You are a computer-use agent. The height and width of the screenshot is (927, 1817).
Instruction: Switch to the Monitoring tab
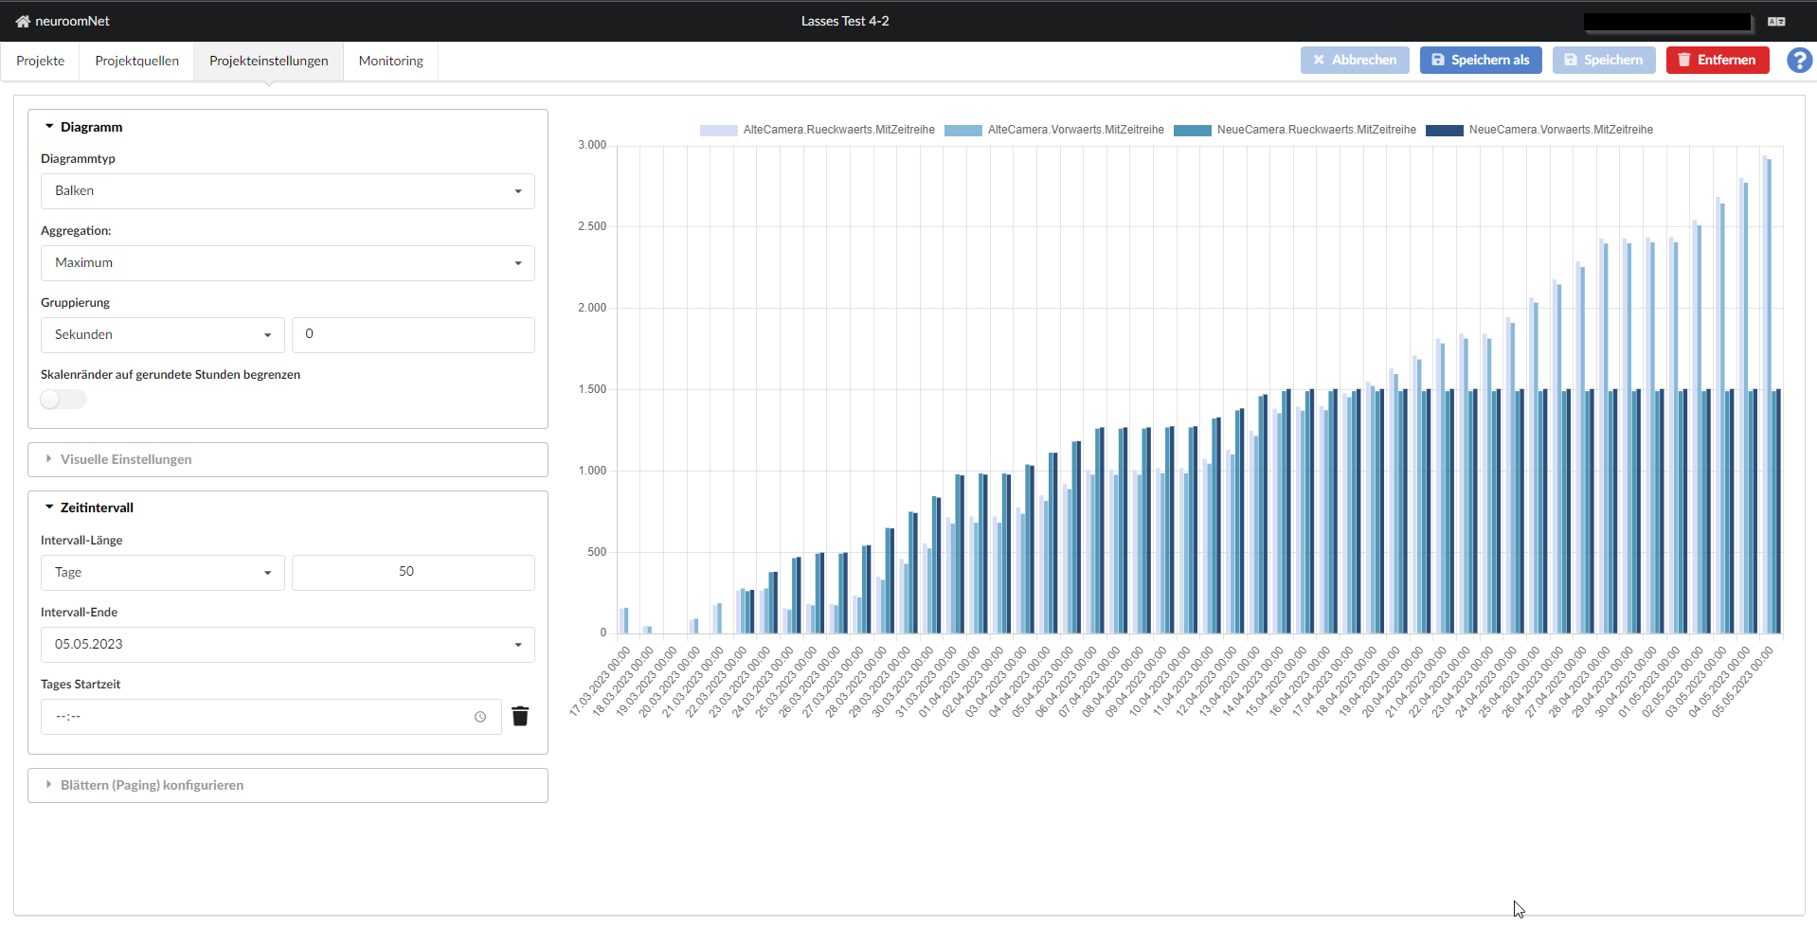coord(391,61)
